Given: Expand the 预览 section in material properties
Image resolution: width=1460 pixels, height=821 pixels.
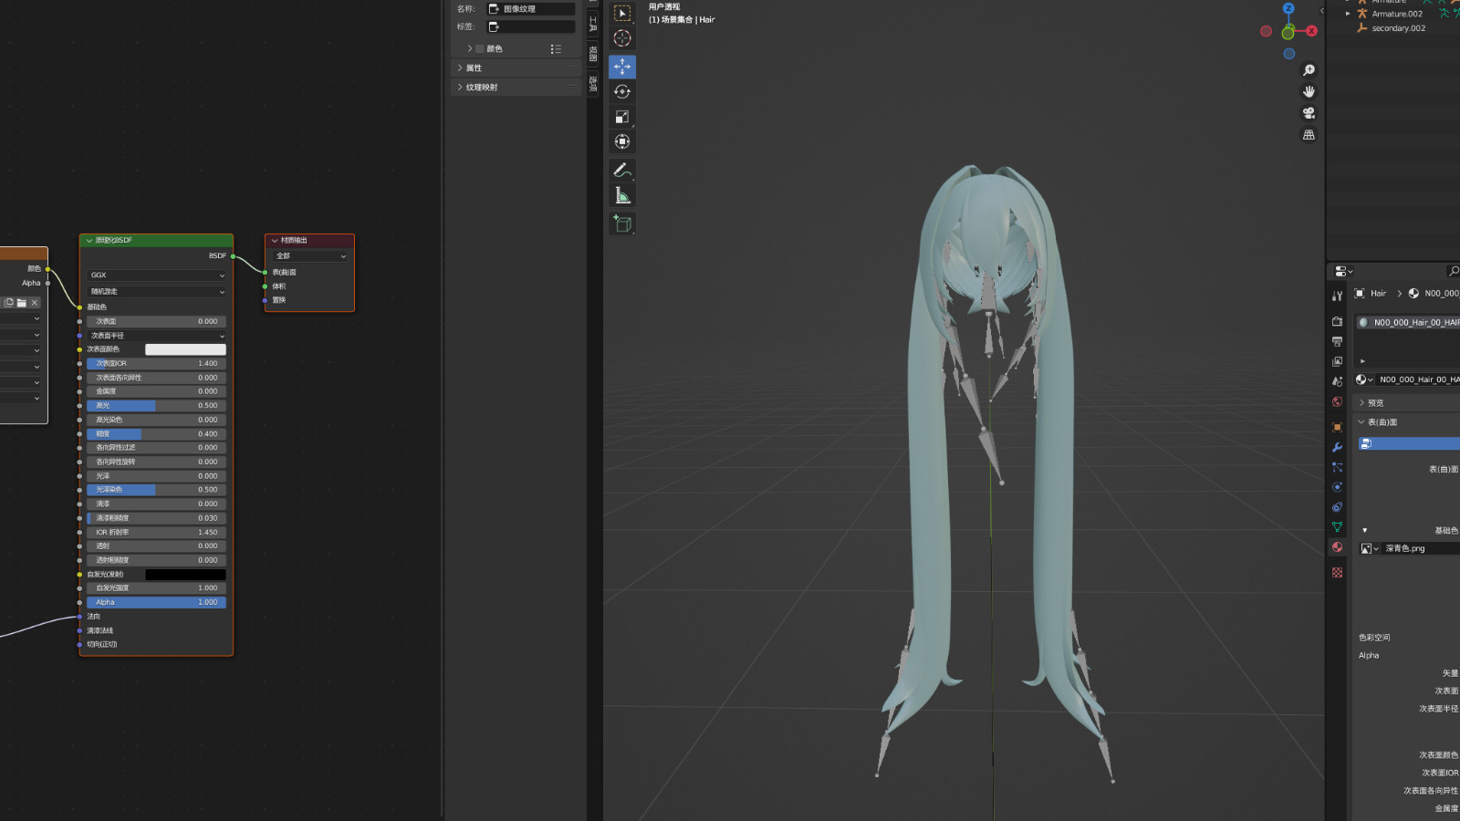Looking at the screenshot, I should coord(1375,402).
